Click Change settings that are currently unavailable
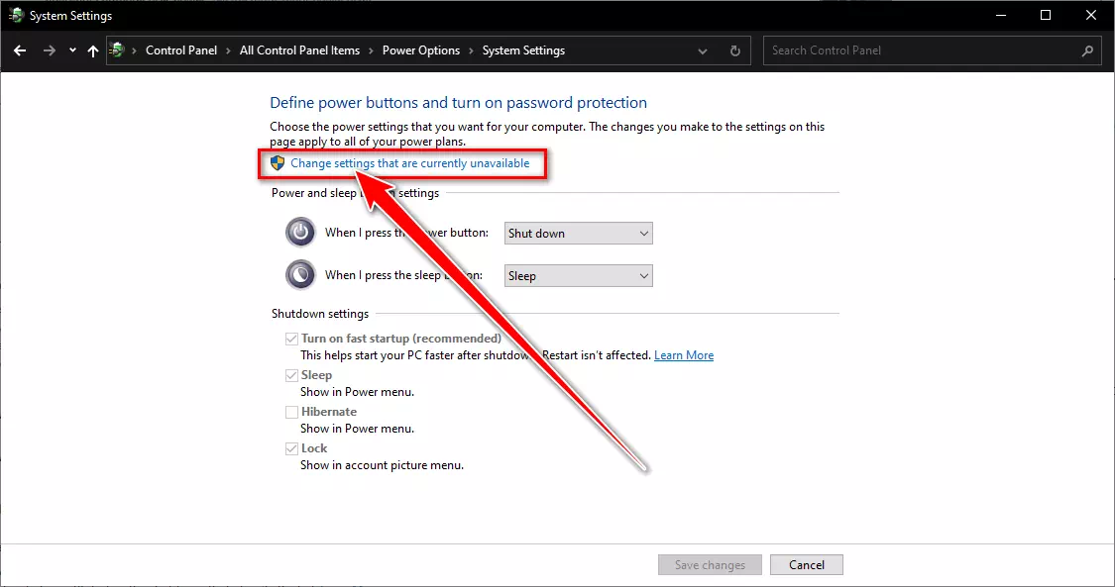 410,163
